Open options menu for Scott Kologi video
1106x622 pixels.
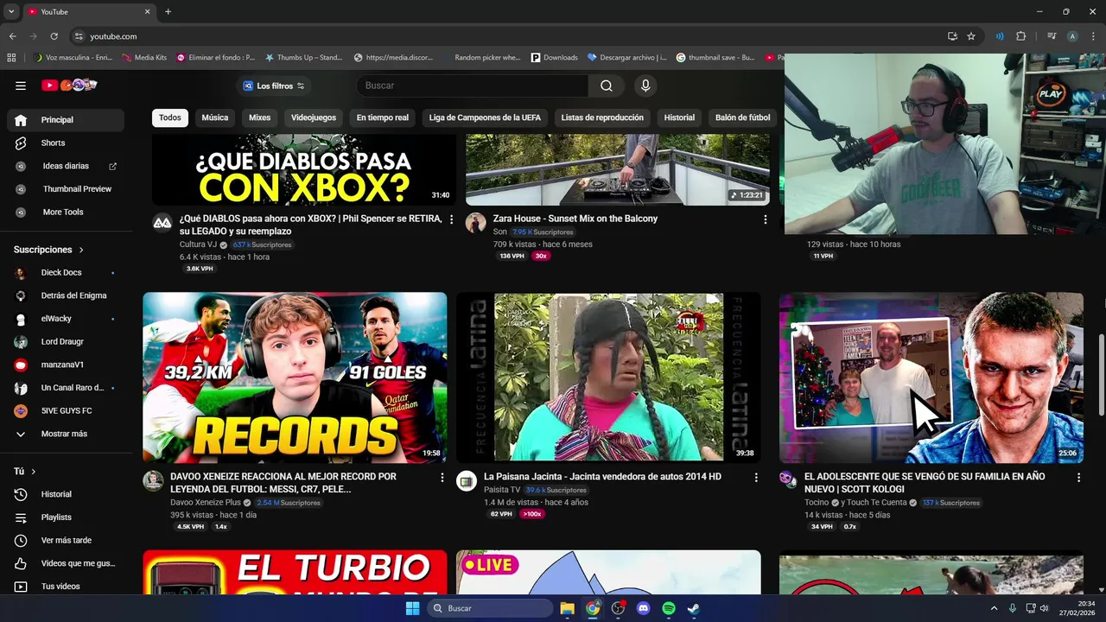[1078, 477]
